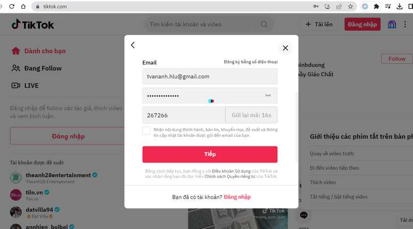Image resolution: width=413 pixels, height=229 pixels.
Task: Open the TikTok three-dot more menu
Action: (405, 24)
